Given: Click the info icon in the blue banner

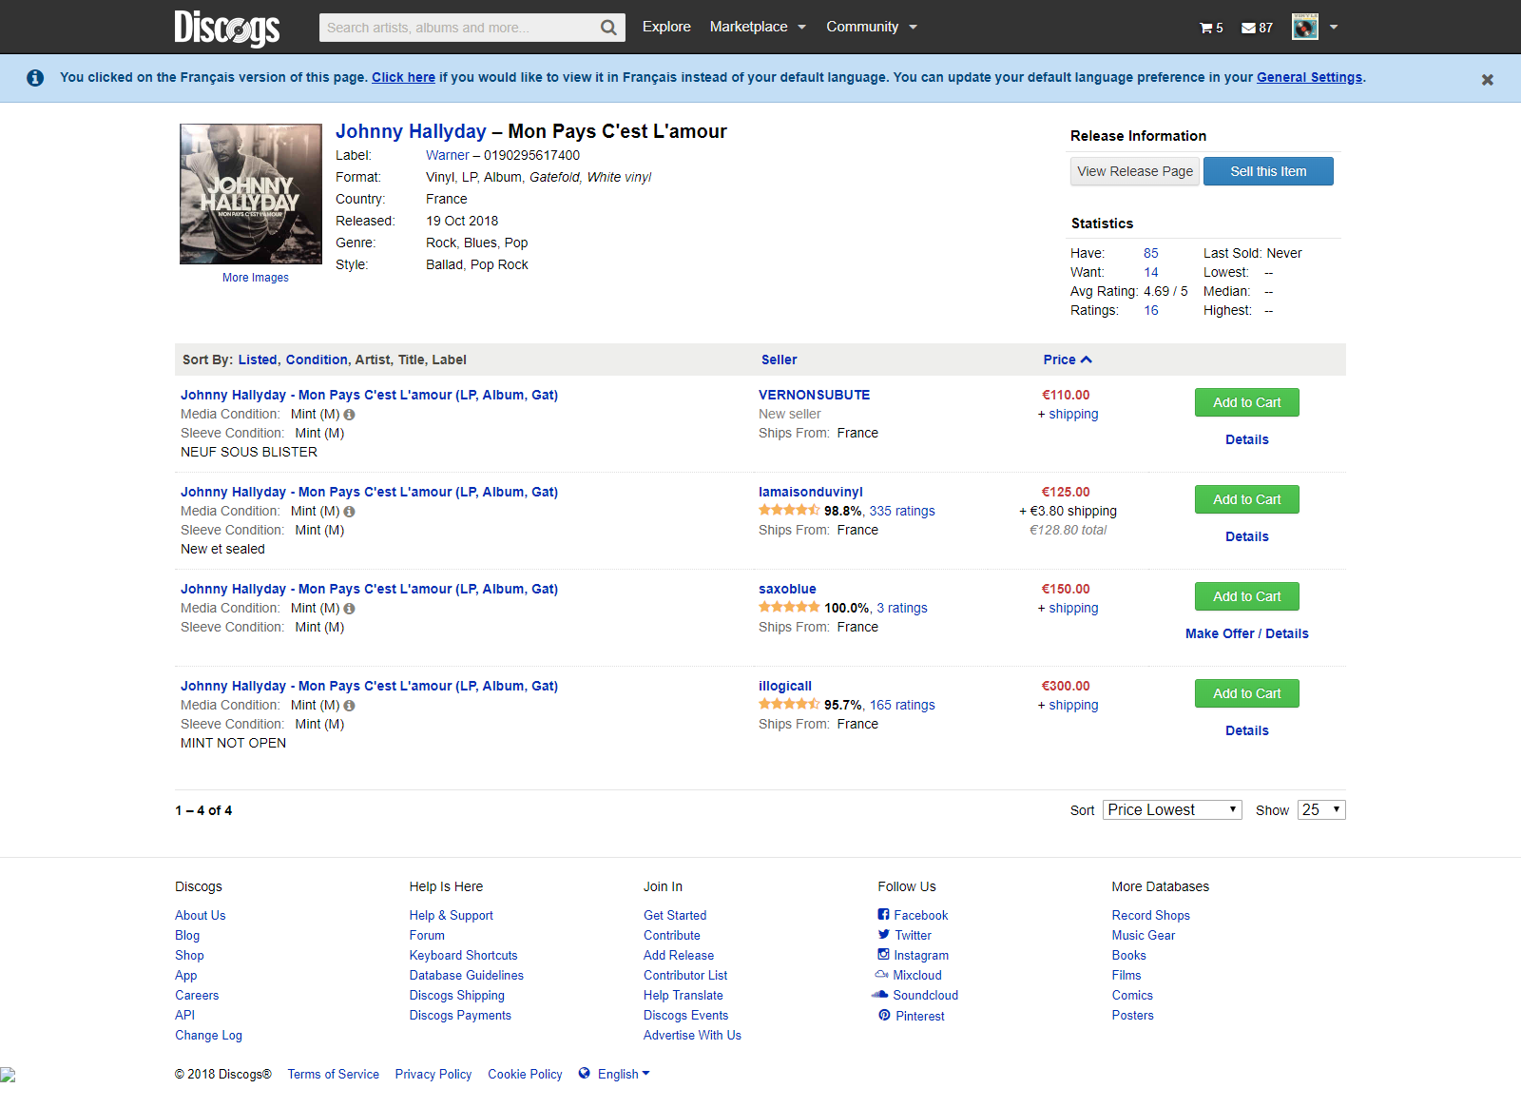Looking at the screenshot, I should point(35,78).
